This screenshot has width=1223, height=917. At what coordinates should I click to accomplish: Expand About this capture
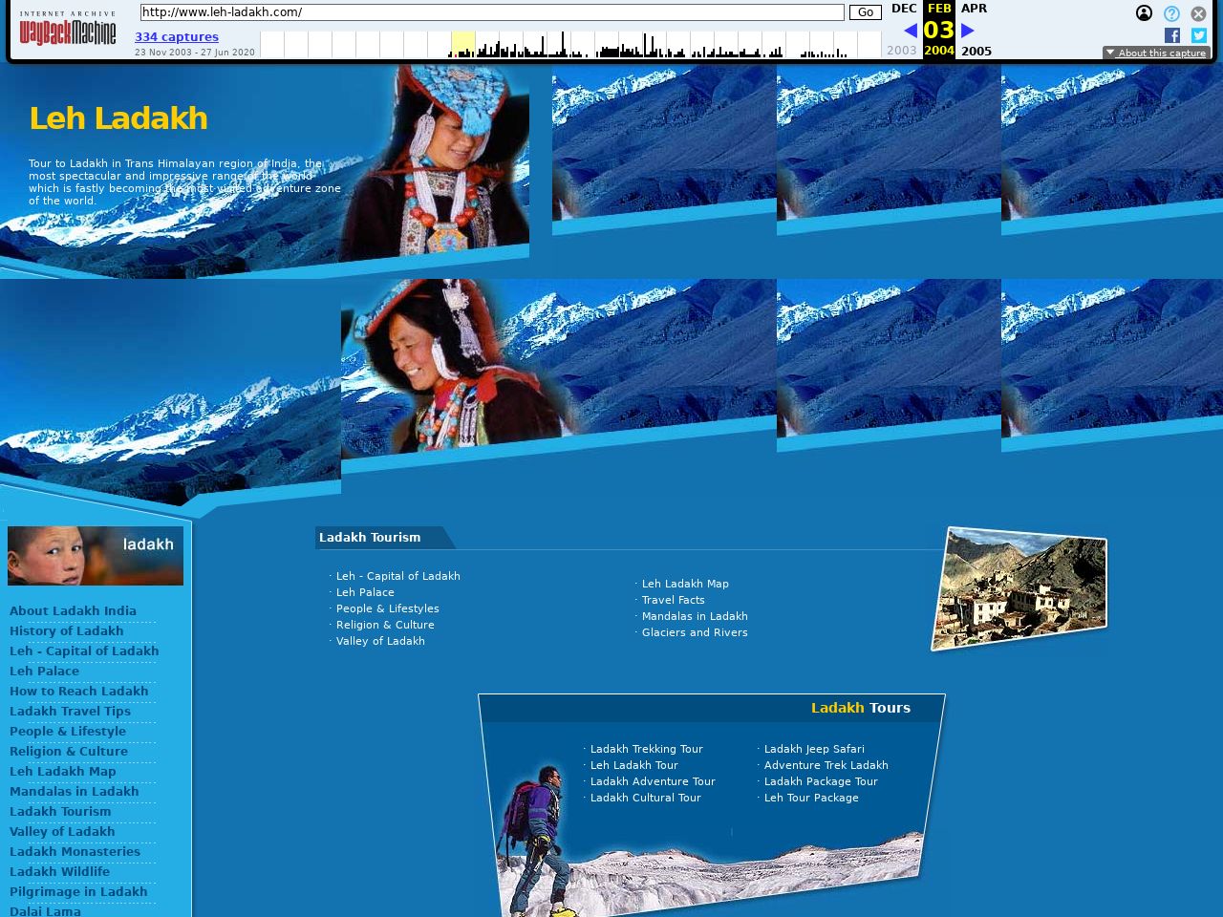1156,53
